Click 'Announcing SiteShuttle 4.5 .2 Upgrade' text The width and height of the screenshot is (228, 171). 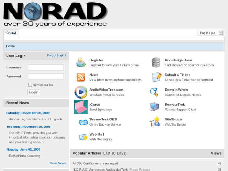35,119
